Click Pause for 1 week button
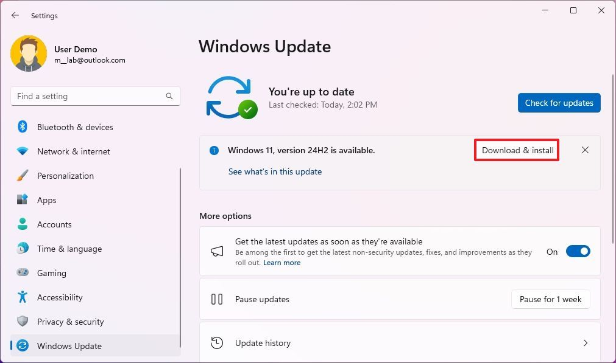Viewport: 616px width, 363px height. [550, 300]
